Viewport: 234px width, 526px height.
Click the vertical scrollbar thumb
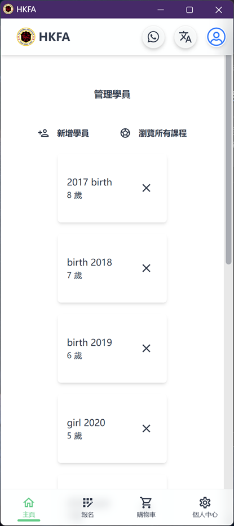point(229,159)
